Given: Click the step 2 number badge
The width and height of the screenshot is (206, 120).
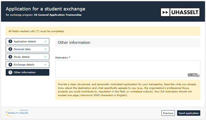Looking at the screenshot, I should [x=10, y=49].
